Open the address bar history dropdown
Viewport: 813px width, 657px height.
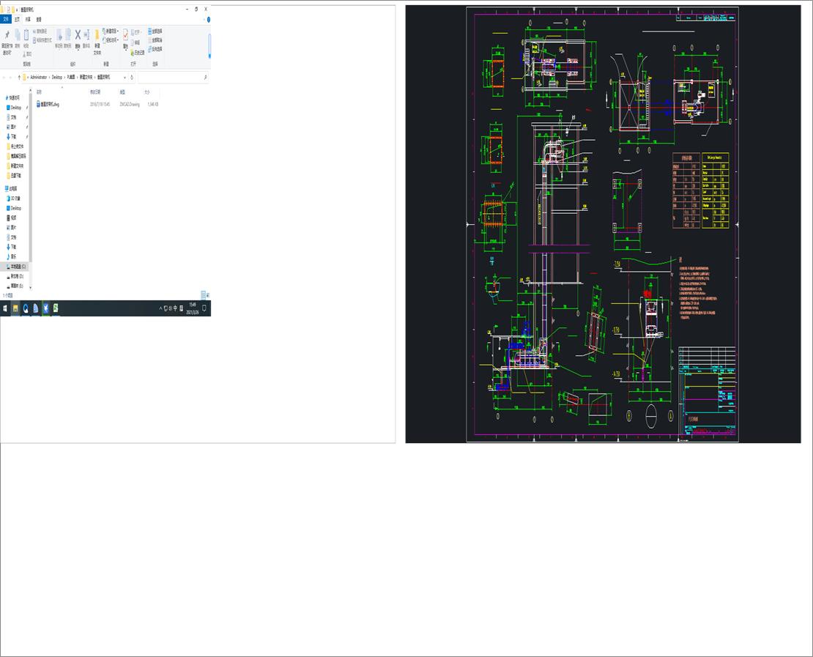(125, 78)
